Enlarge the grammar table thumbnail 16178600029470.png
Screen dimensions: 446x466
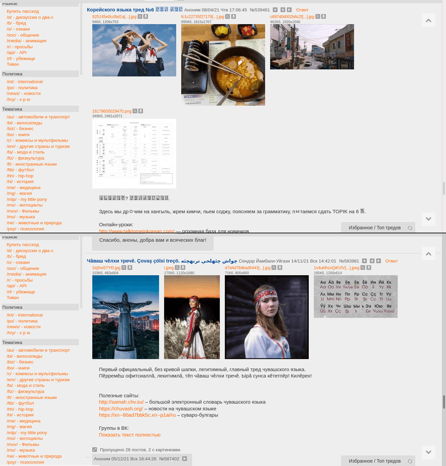pos(134,154)
